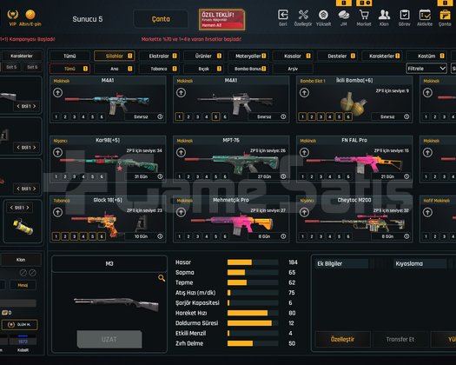Click the Yükselt upgrade icon
Viewport: 456px width, 365px height.
[x=323, y=15]
